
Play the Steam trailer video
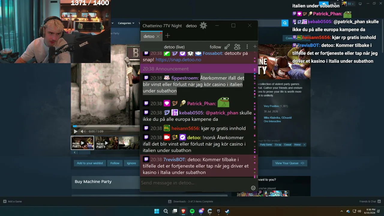(x=76, y=131)
